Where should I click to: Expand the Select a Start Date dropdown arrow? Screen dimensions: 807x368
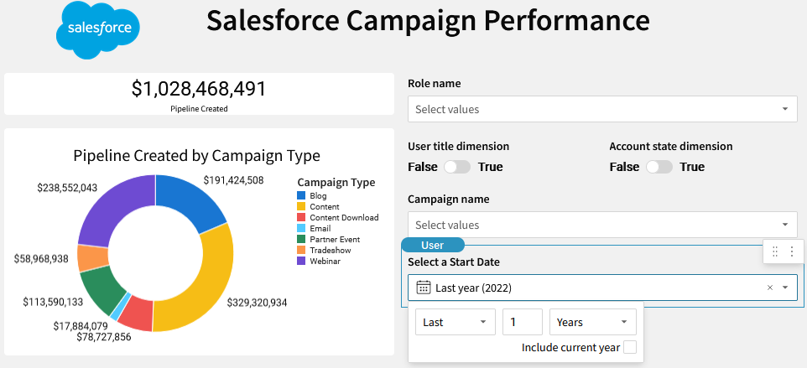click(x=785, y=288)
